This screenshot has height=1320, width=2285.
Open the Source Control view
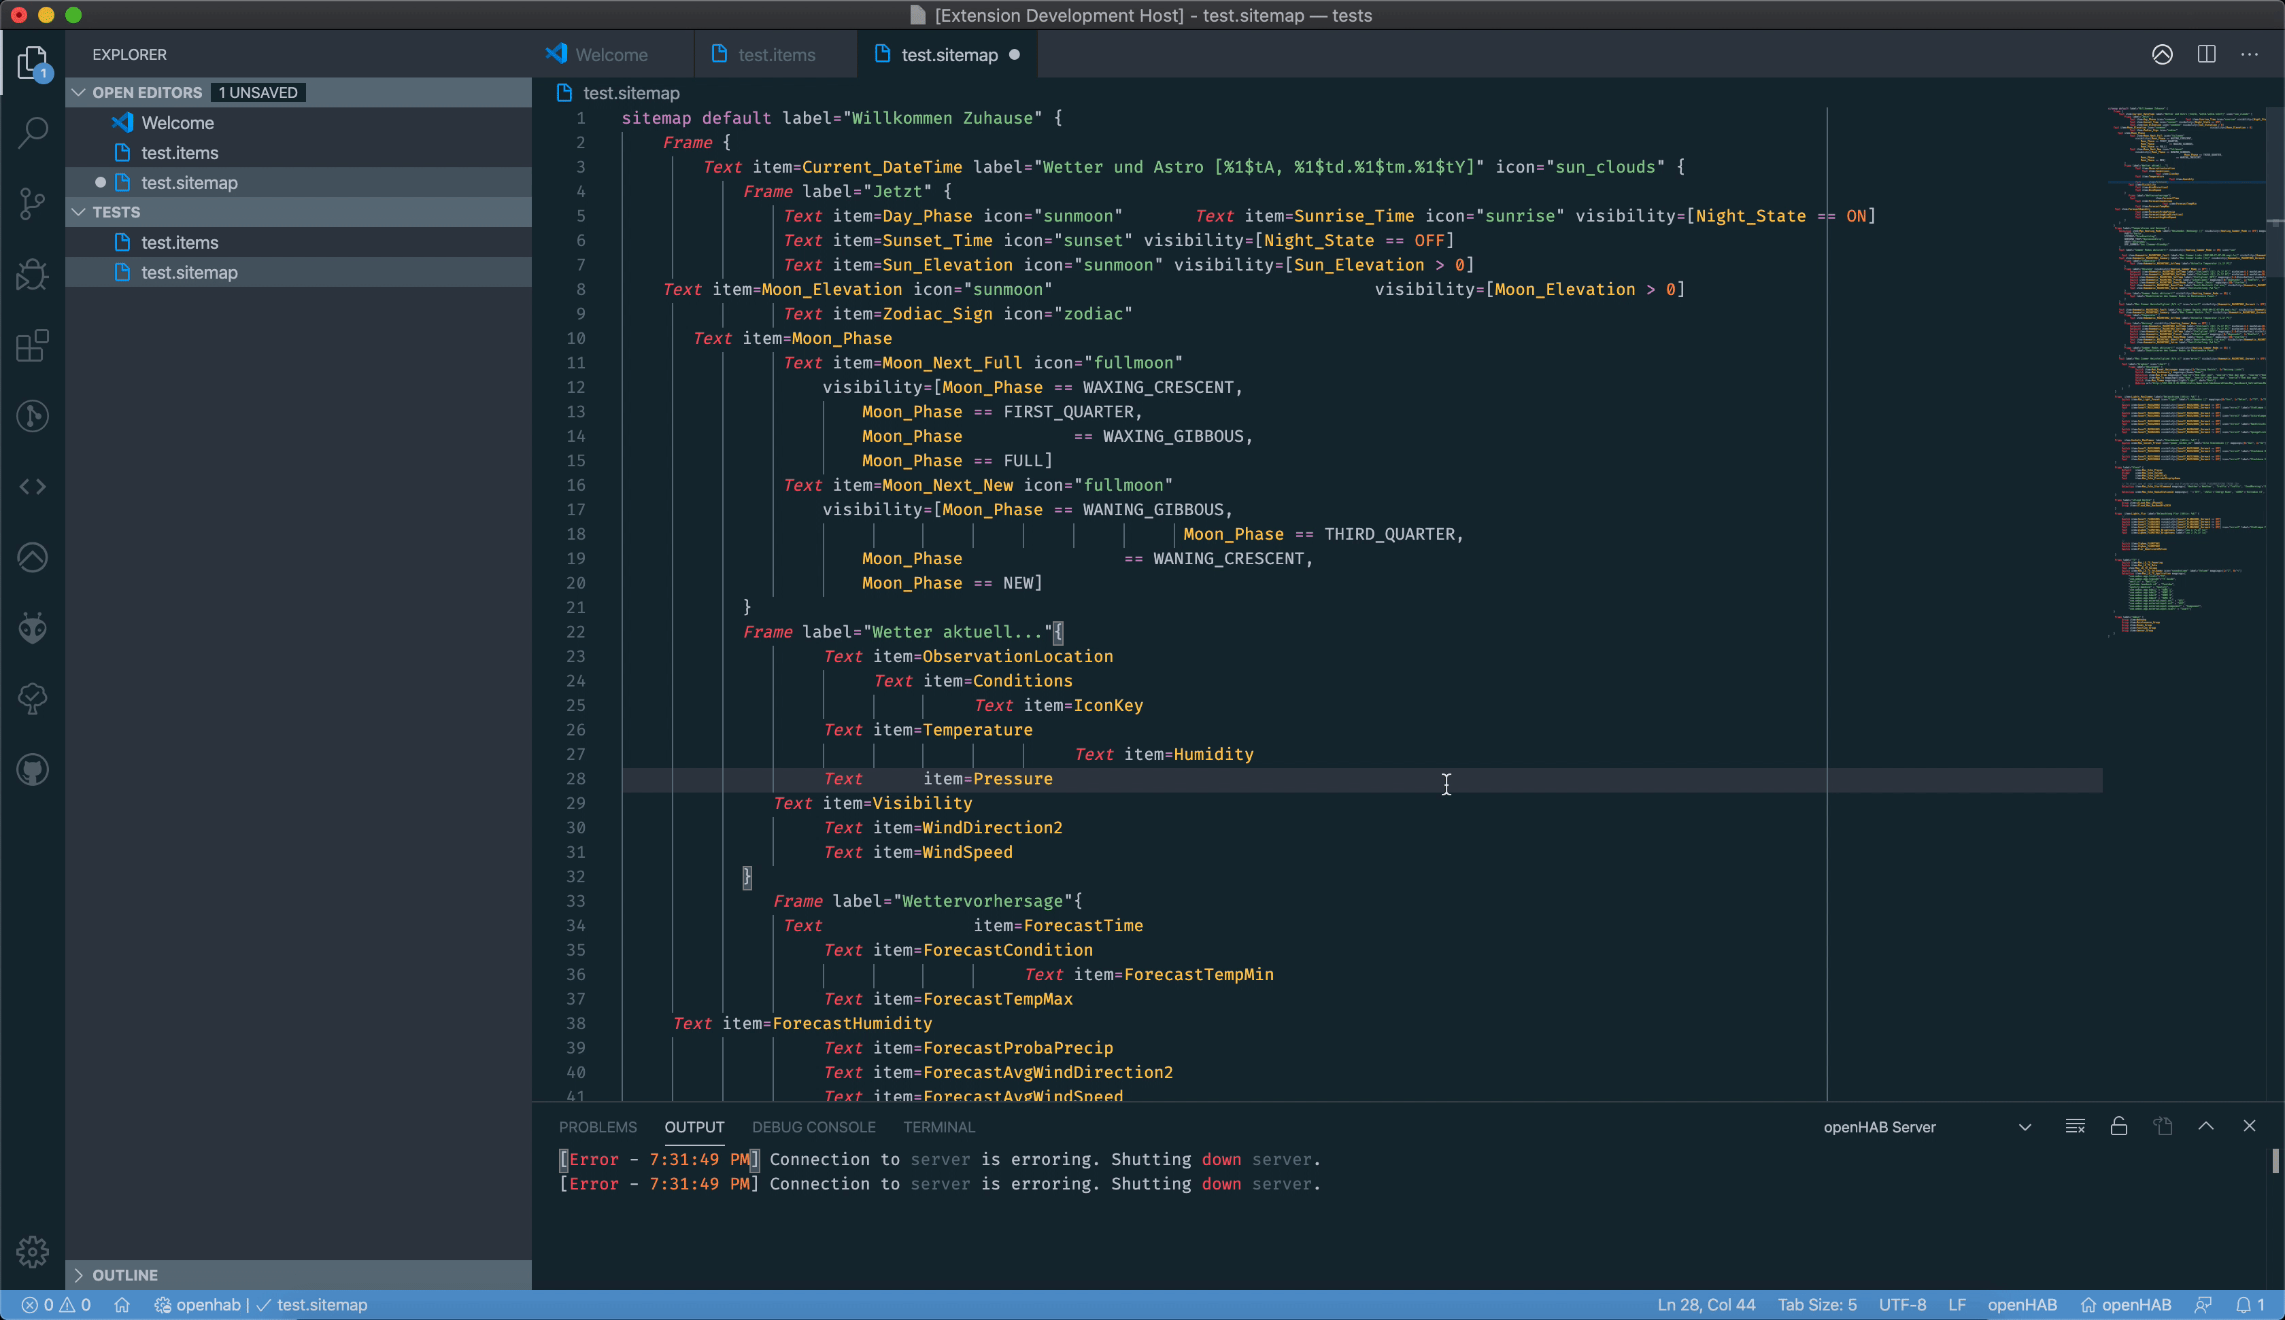click(33, 203)
